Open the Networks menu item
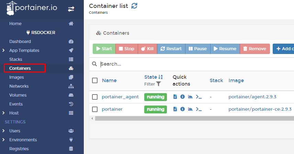The width and height of the screenshot is (294, 154). pos(19,86)
